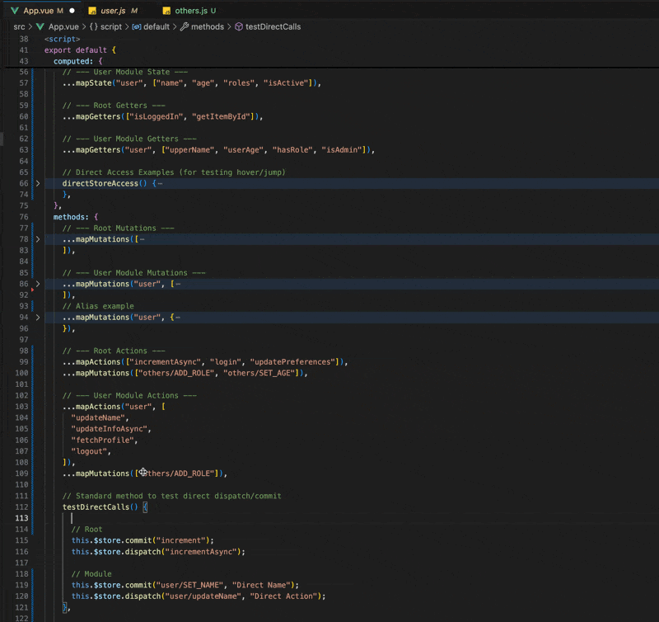Click "logout" on line 107
The width and height of the screenshot is (659, 622).
click(x=89, y=451)
